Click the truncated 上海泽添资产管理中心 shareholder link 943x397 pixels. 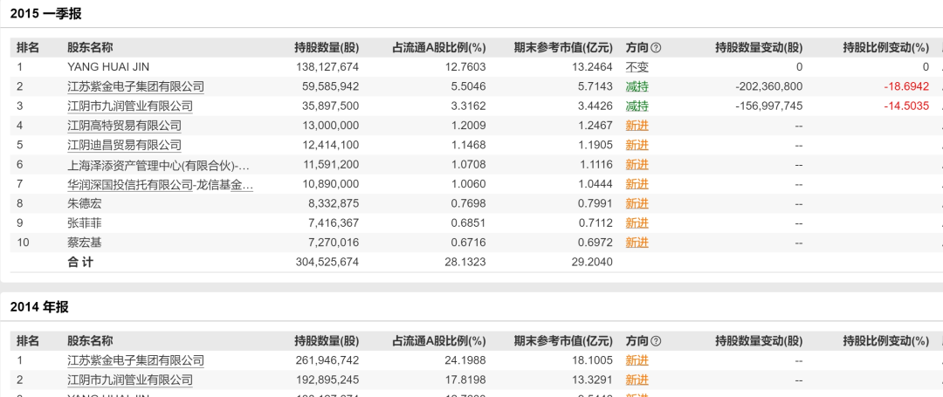pos(158,165)
